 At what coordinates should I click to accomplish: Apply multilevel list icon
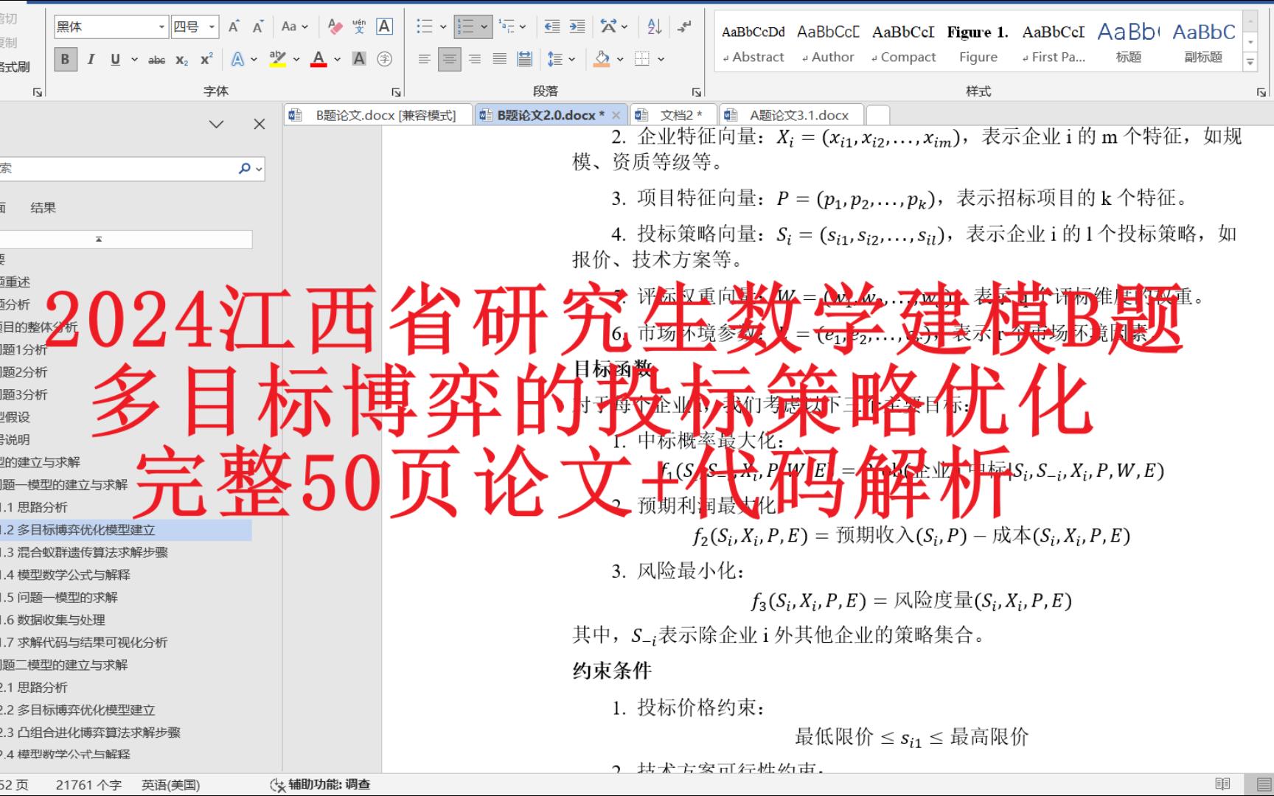click(x=507, y=27)
